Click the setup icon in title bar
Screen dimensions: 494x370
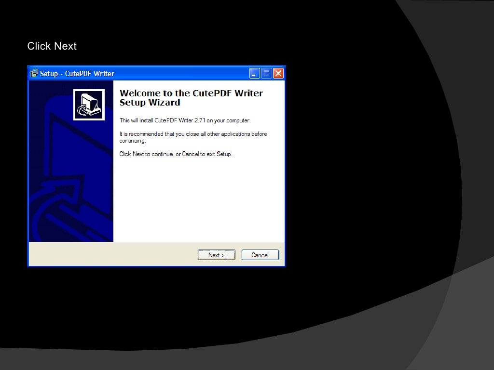[34, 73]
